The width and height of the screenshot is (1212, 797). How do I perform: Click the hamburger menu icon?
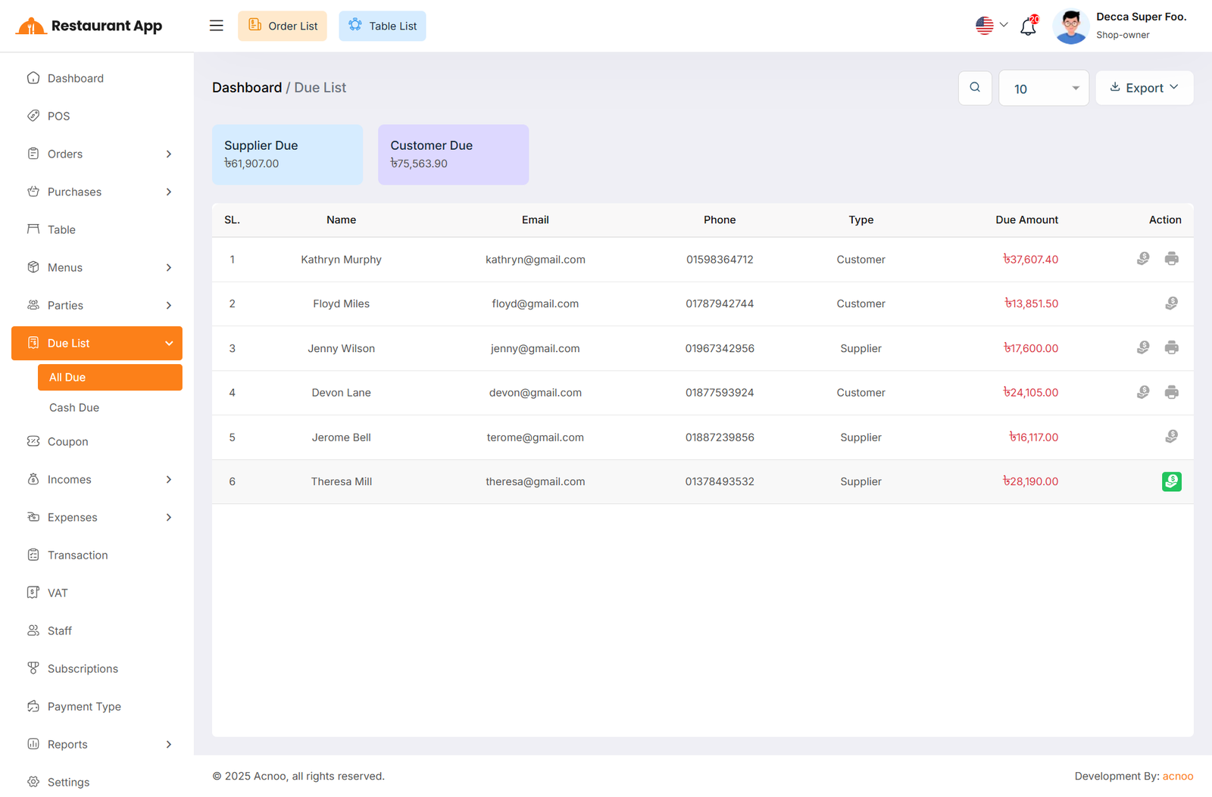click(217, 26)
